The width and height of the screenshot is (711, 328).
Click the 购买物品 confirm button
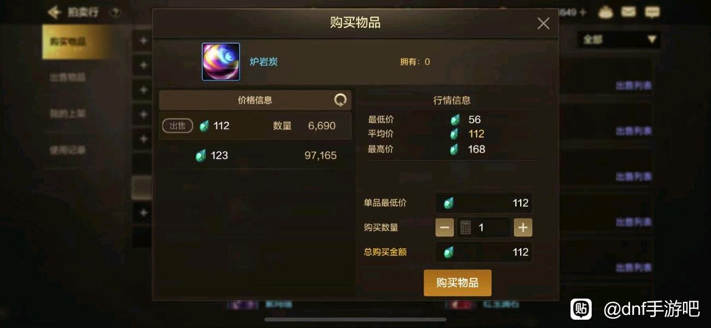point(458,283)
